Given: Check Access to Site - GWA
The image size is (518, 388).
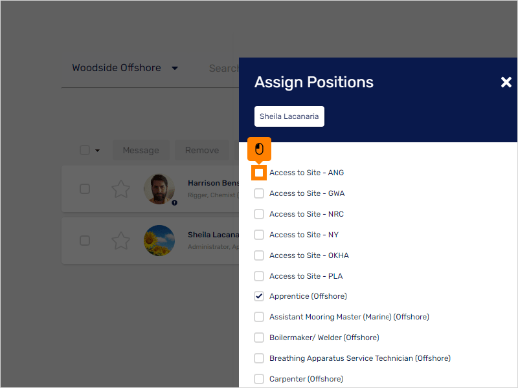Looking at the screenshot, I should pos(259,193).
